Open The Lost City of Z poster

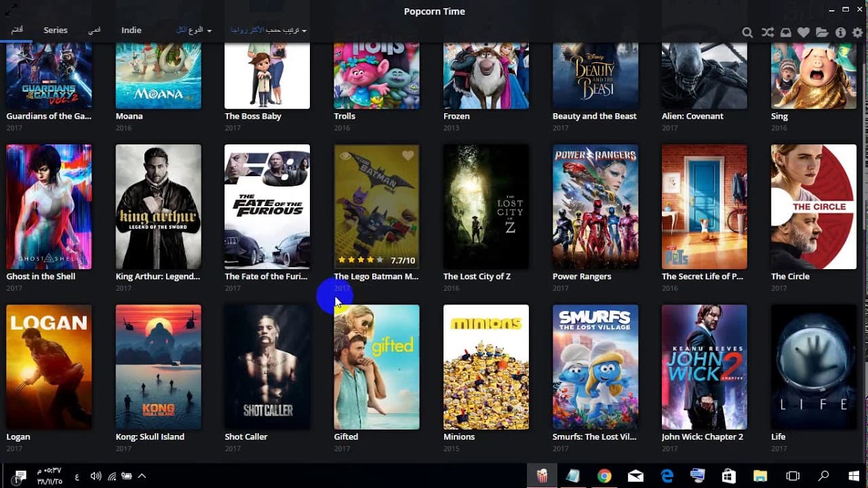486,207
